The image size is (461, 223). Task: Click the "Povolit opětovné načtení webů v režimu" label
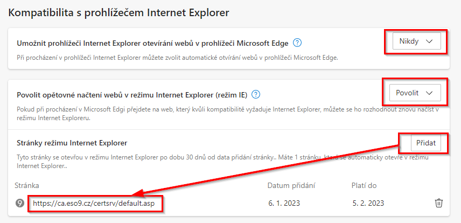tap(132, 95)
